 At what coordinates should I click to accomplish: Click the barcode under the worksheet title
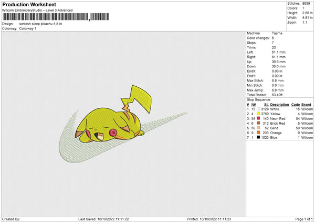pos(56,17)
